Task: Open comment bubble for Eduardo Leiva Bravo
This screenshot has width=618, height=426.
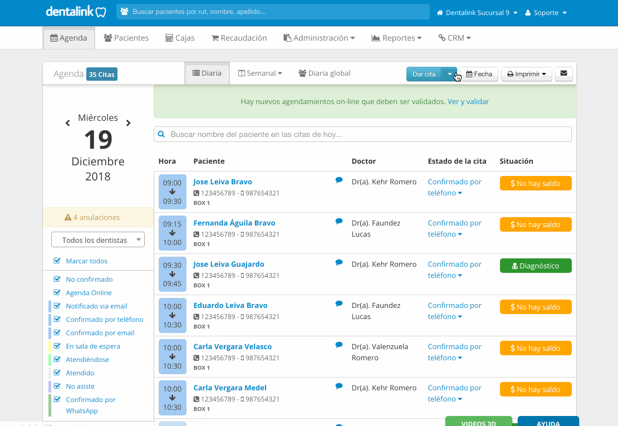Action: 339,304
